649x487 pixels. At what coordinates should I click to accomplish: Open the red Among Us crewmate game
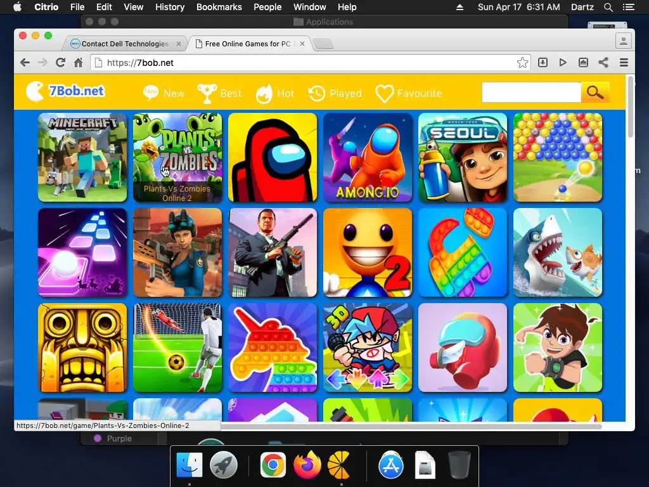(x=273, y=157)
